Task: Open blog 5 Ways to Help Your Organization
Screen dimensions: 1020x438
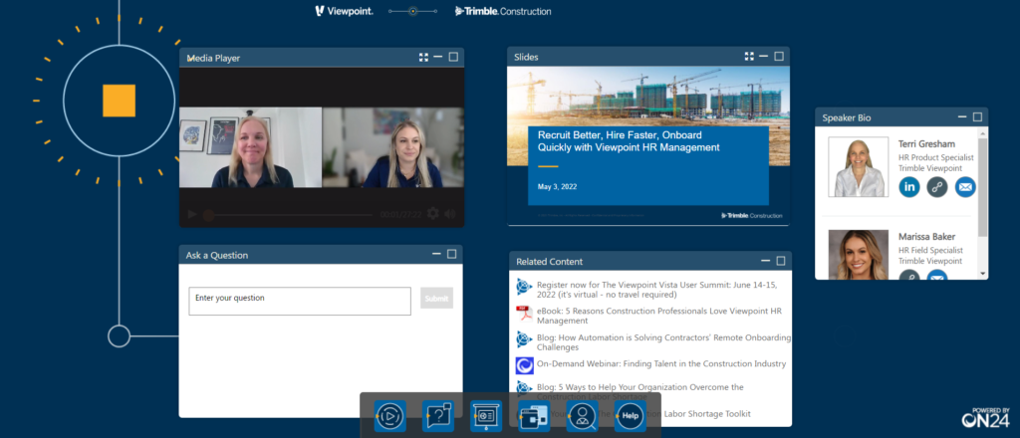Action: click(x=640, y=391)
